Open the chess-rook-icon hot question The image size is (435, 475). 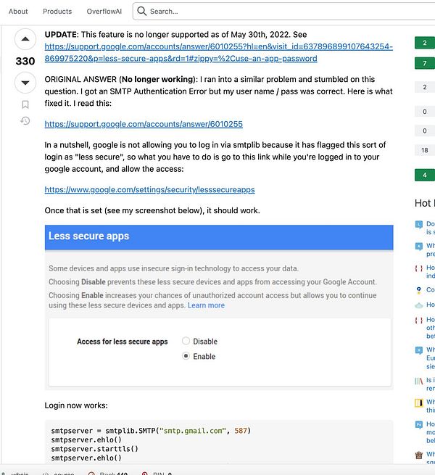pos(419,455)
